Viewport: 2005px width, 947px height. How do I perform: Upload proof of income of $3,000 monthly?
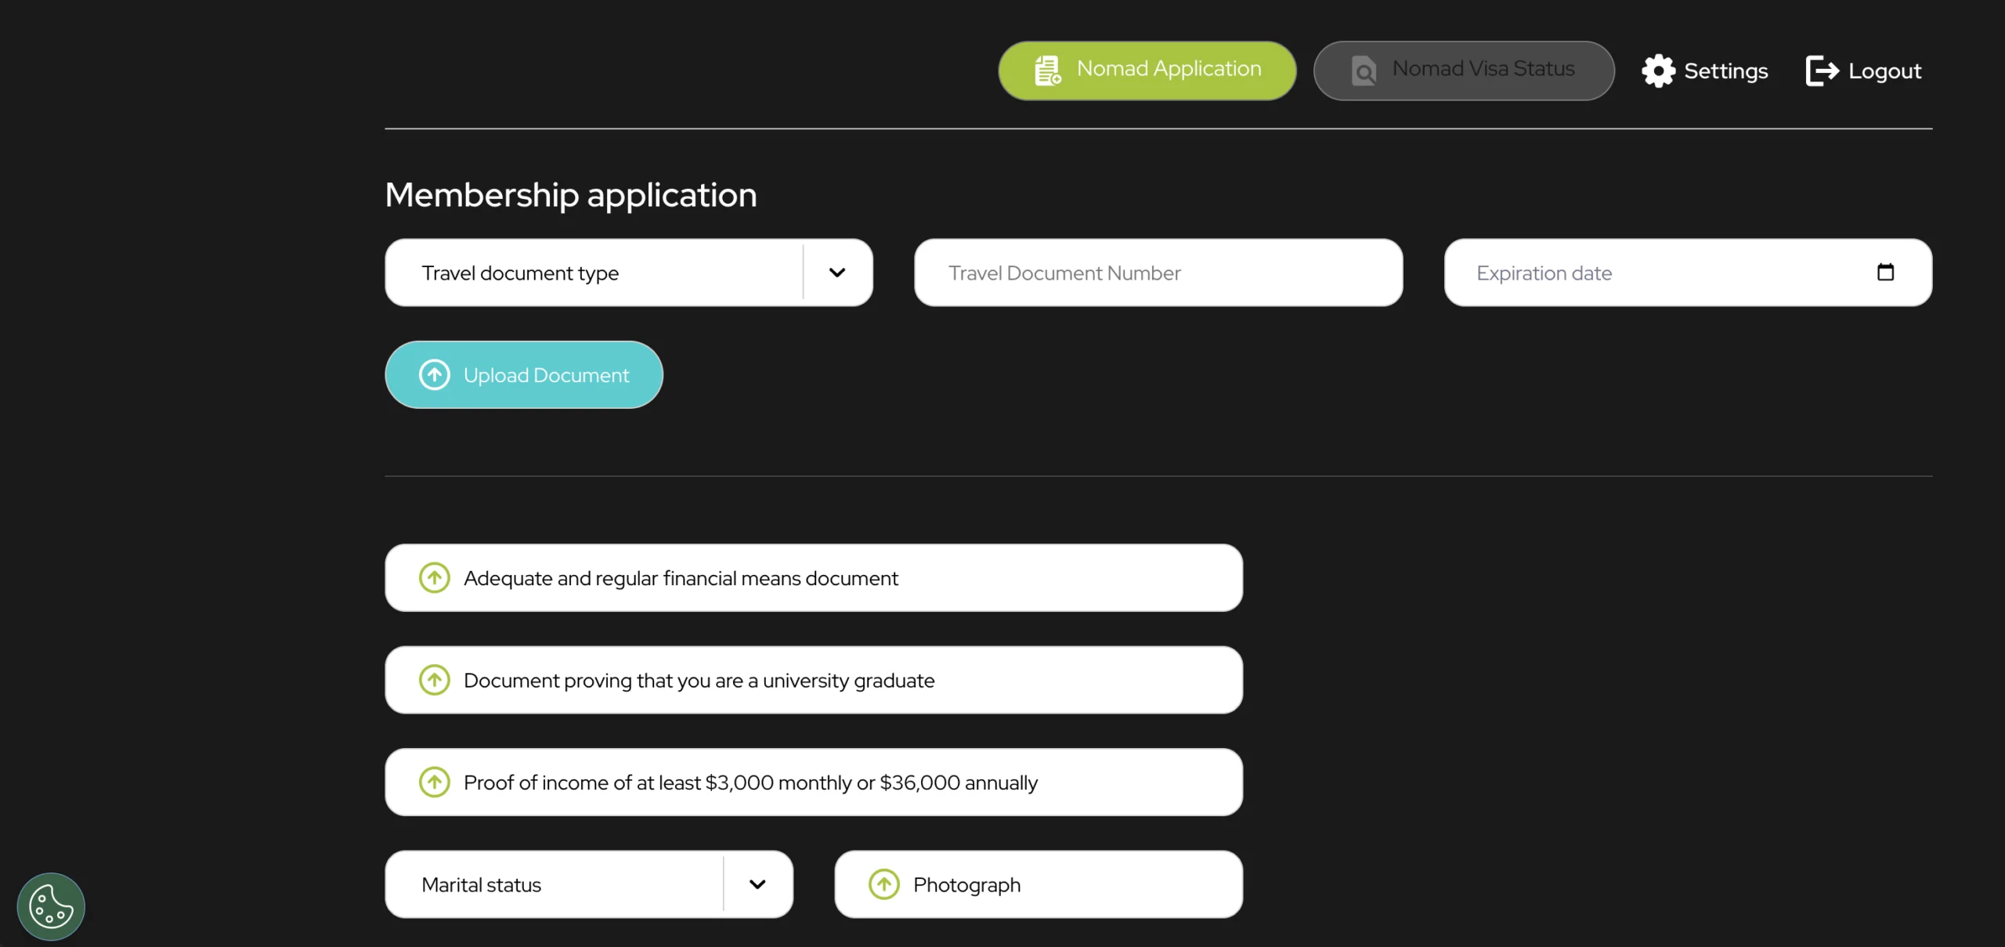(814, 783)
